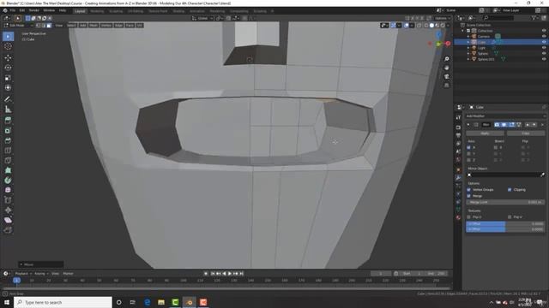Open the Edit Mode dropdown
Viewport: 549px width, 308px height.
[x=18, y=26]
